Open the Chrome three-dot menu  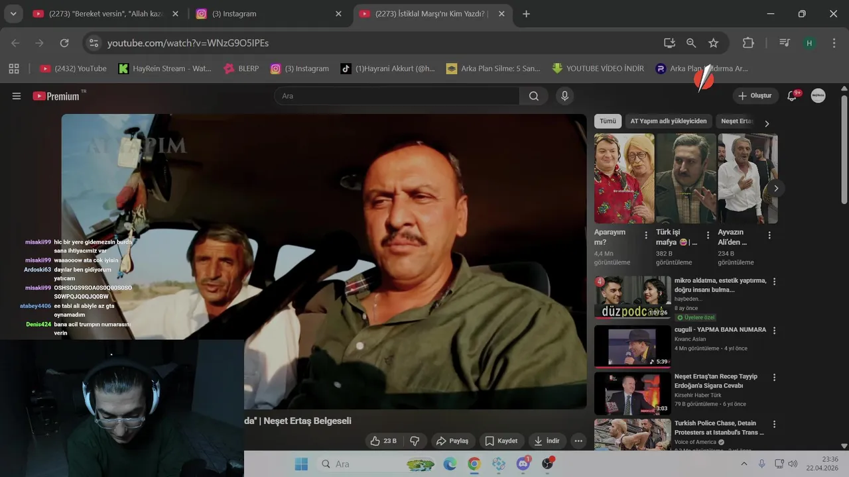(x=834, y=43)
